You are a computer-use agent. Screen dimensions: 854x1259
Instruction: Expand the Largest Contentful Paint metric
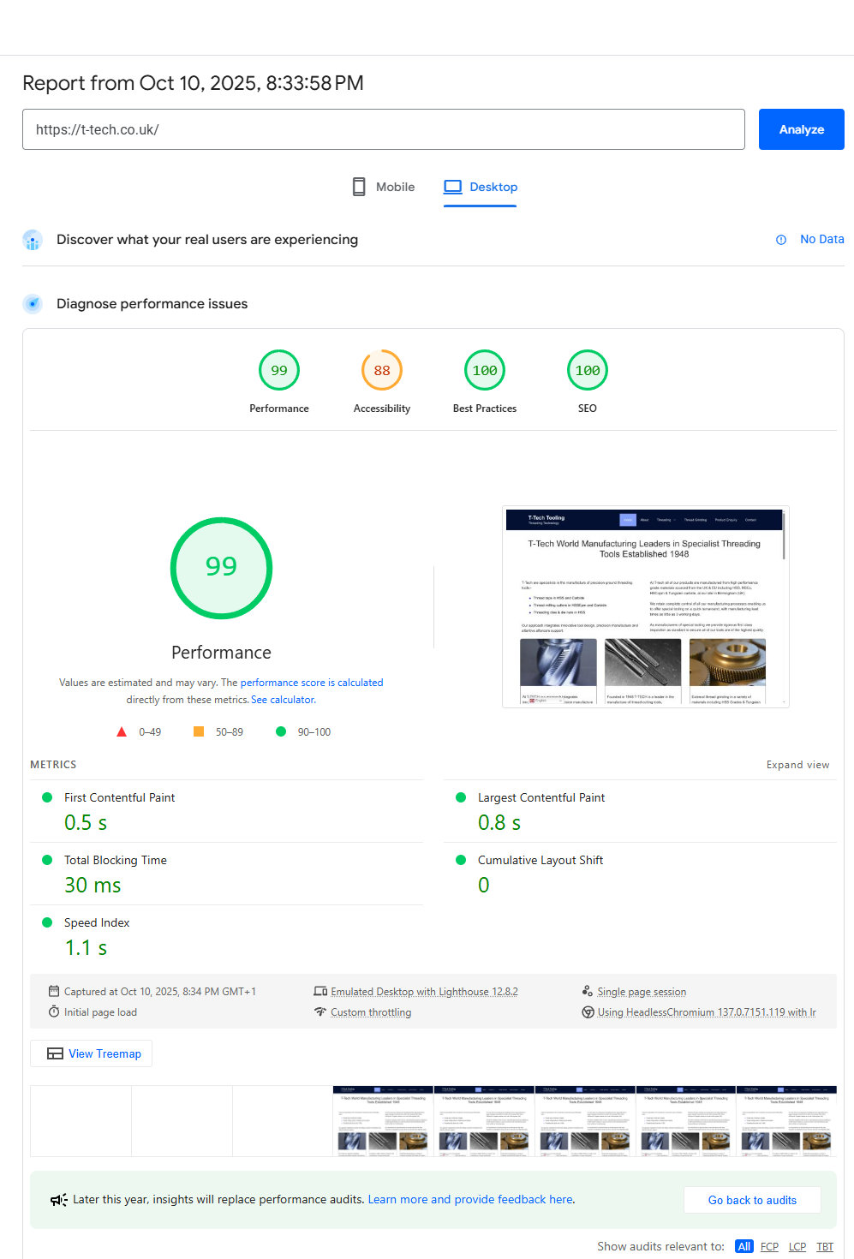540,797
